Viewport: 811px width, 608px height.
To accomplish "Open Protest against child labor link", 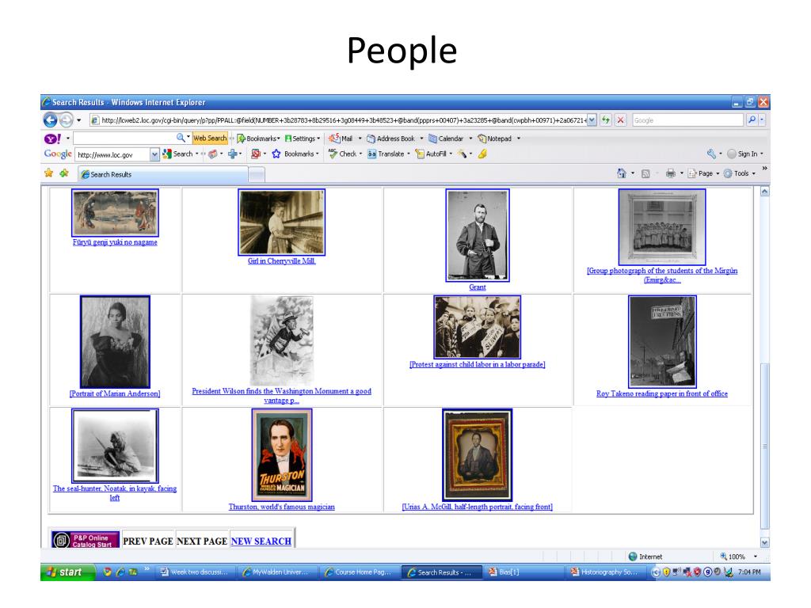I will (478, 364).
